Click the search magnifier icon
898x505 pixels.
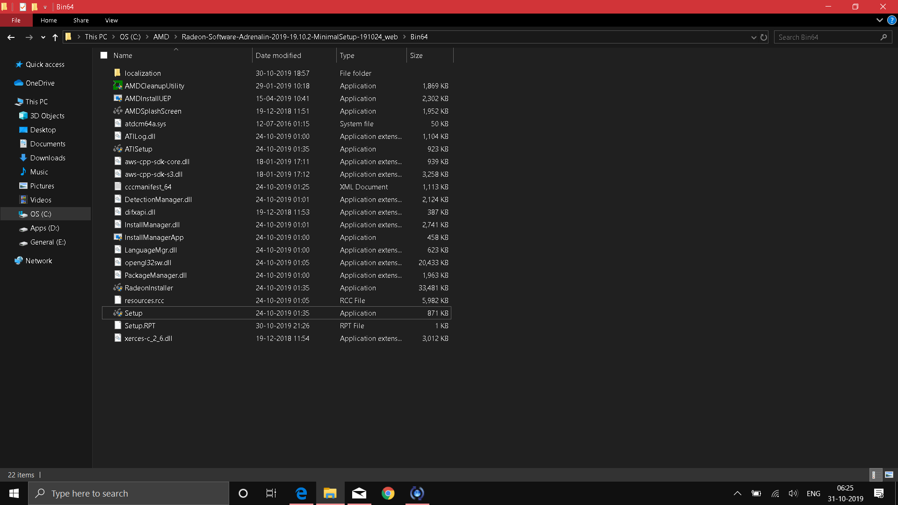point(884,37)
